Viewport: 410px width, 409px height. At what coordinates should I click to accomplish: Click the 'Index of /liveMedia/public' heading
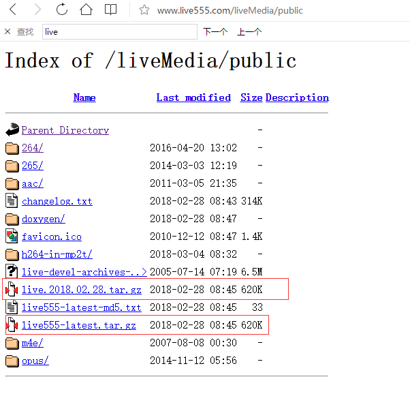click(151, 61)
